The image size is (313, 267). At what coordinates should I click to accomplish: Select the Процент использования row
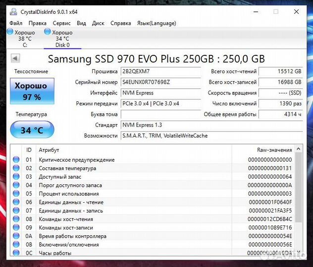tap(153, 193)
